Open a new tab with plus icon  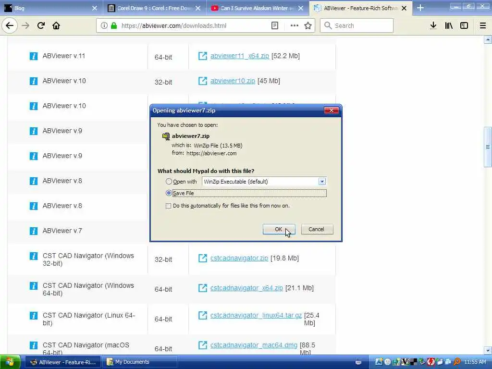pyautogui.click(x=420, y=8)
